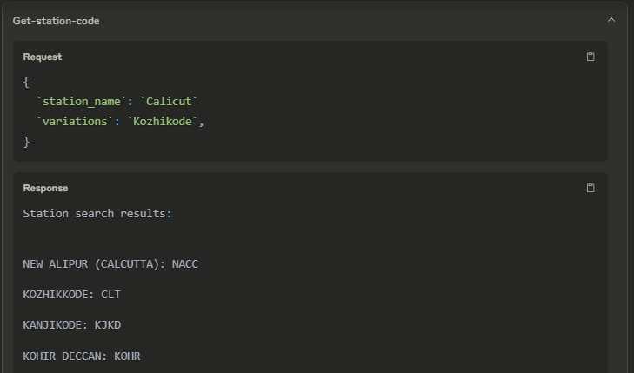Copy the Request JSON with clipboard icon
Viewport: 634px width, 373px height.
[x=591, y=57]
